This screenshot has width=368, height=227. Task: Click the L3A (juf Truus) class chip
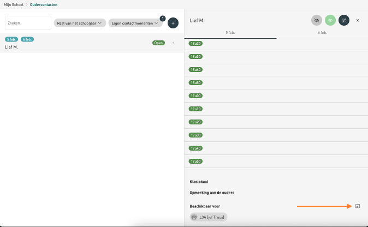coord(208,217)
